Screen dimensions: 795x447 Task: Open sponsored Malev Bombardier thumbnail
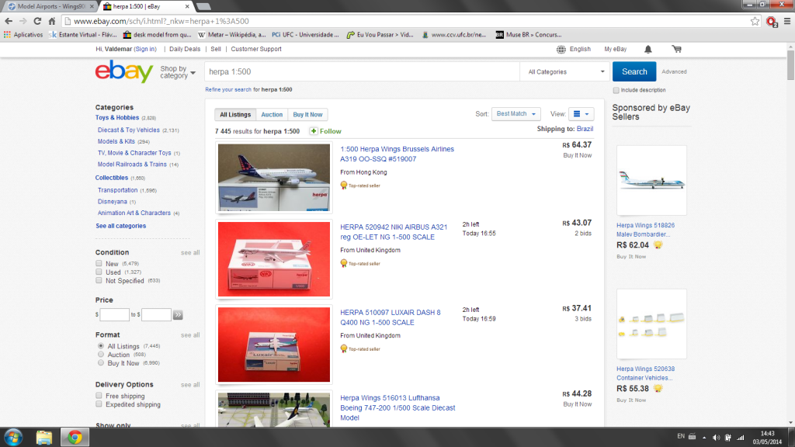pos(651,180)
